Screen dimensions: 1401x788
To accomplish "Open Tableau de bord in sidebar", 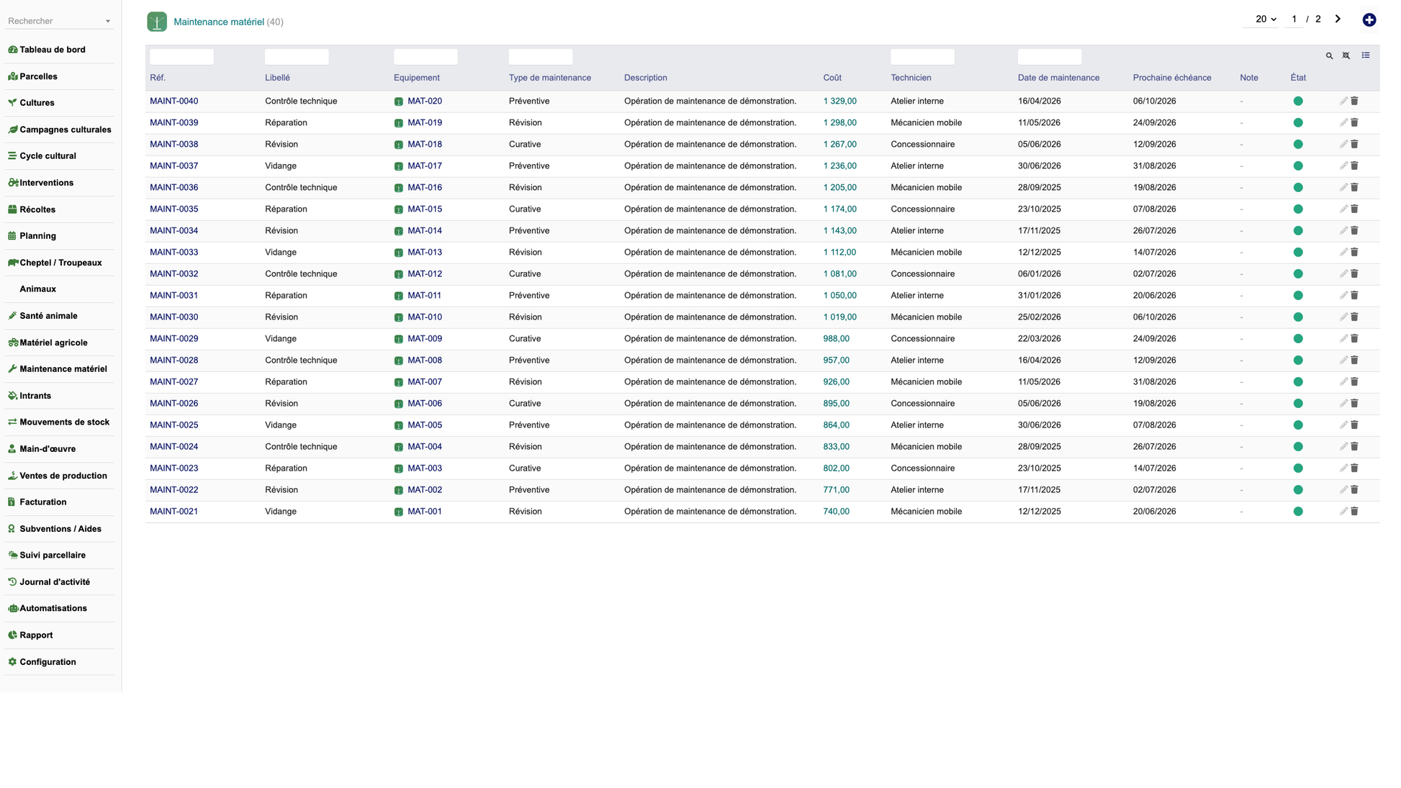I will (x=53, y=50).
